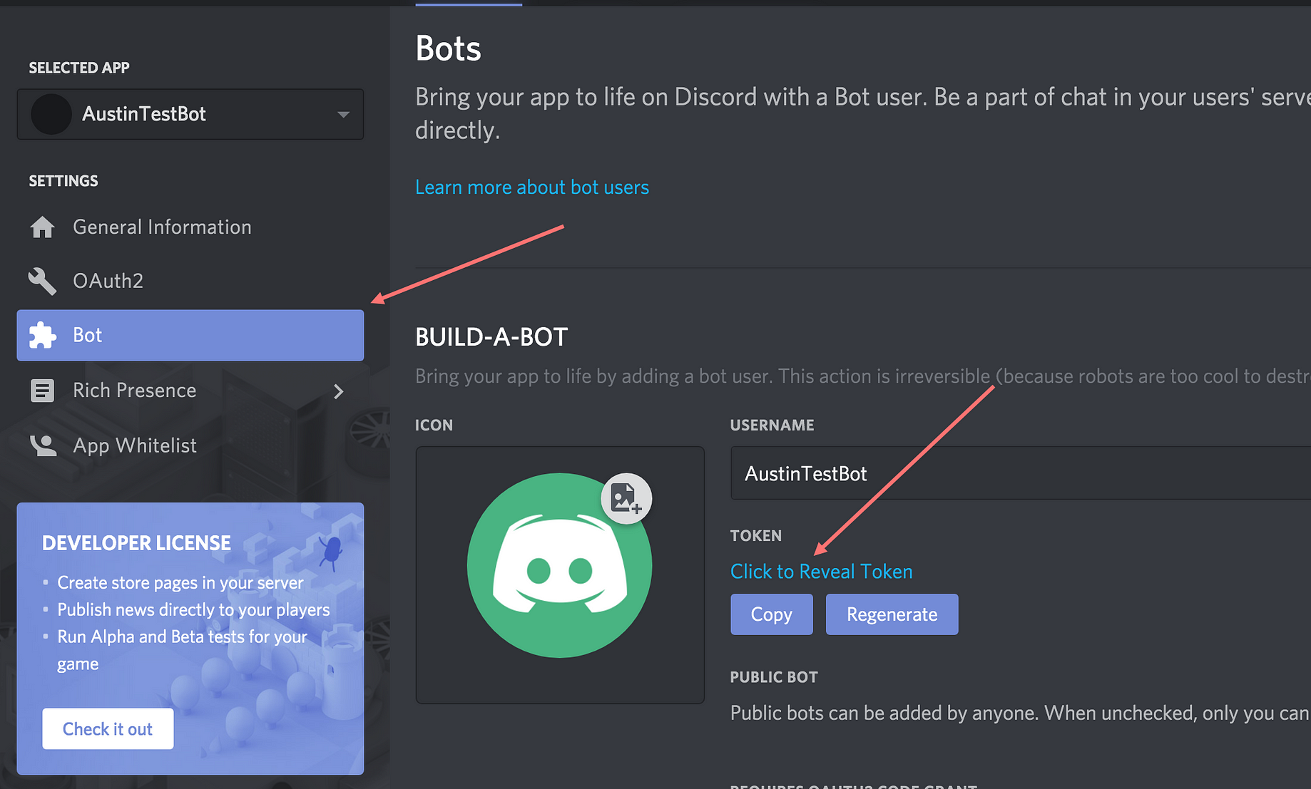This screenshot has height=789, width=1311.
Task: Expand the Rich Presence submenu chevron
Action: click(339, 391)
